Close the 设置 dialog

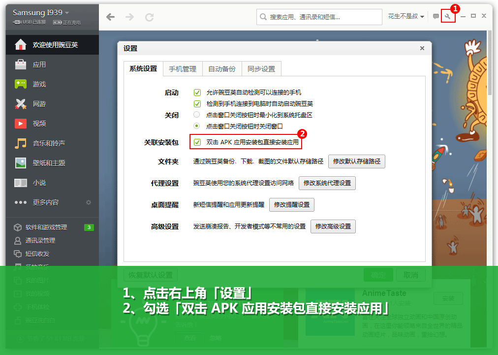click(x=422, y=48)
